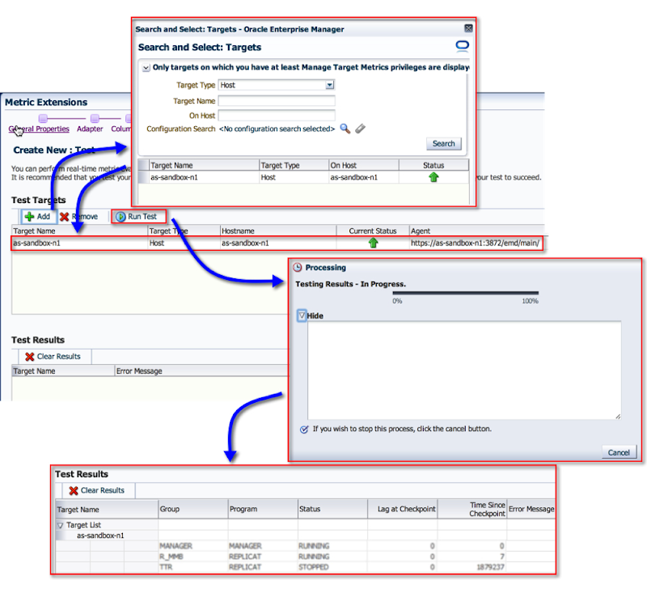
Task: Click Lag at Checkpoint column header
Action: tap(403, 510)
